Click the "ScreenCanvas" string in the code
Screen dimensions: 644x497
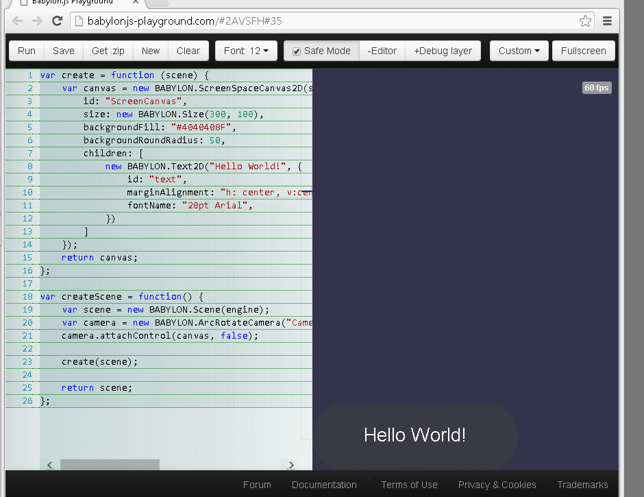click(144, 101)
